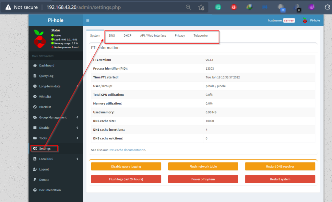Click the red browser extension icon
Screen dimensions: 332x202
[x=234, y=7]
